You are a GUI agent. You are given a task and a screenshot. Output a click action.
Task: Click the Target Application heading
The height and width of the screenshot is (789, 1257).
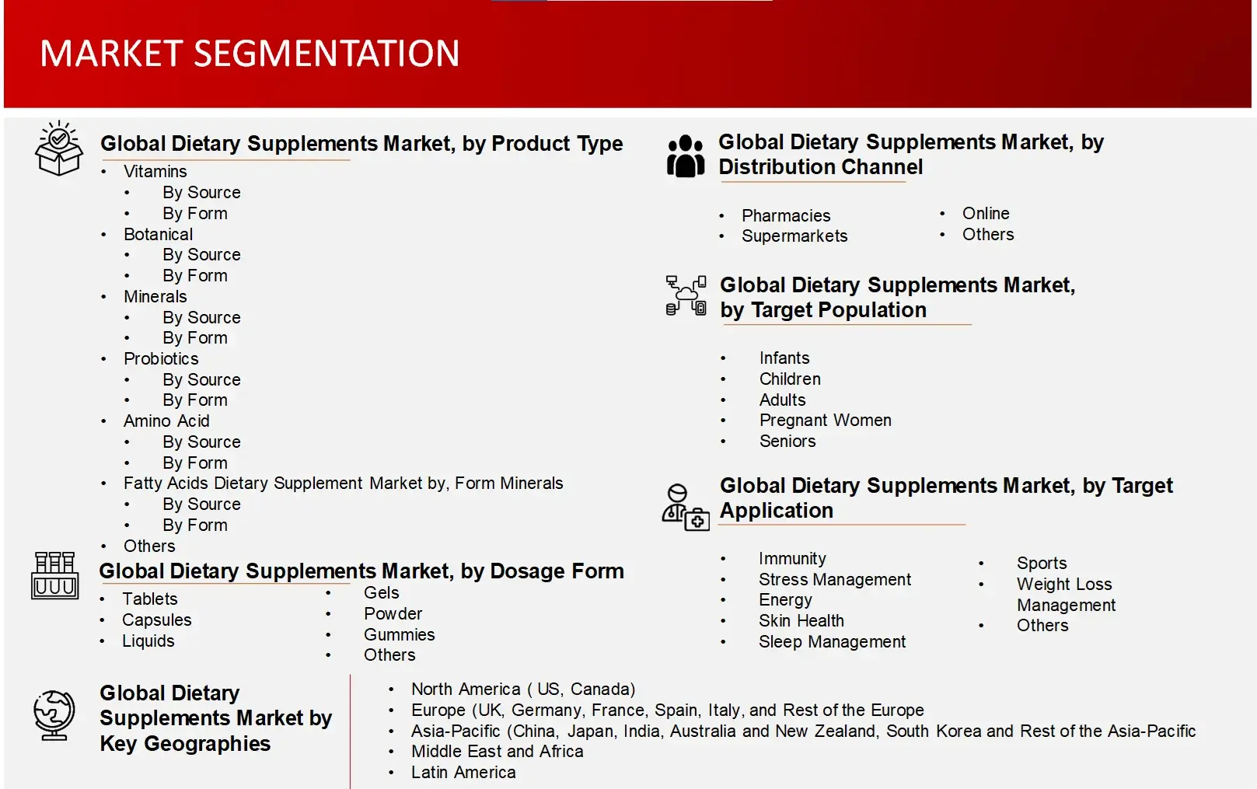(x=946, y=497)
